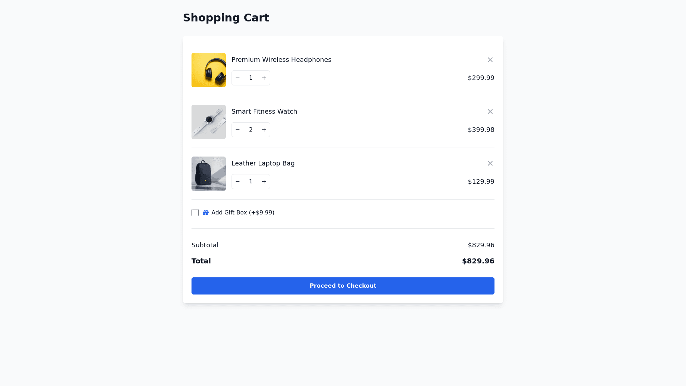Proceed to Checkout
Screen dimensions: 686x386
pos(343,286)
